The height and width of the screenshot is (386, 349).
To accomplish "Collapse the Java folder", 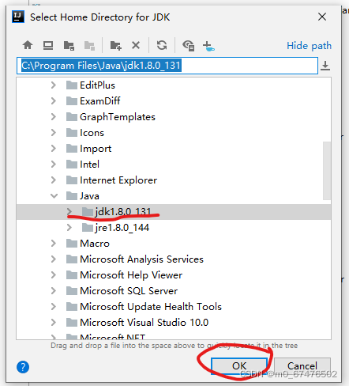I will tap(54, 196).
